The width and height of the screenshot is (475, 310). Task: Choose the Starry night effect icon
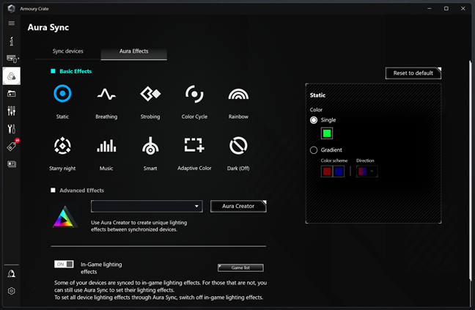[62, 146]
